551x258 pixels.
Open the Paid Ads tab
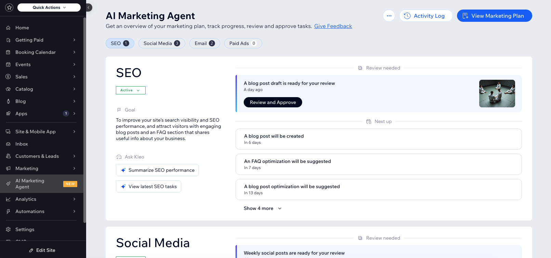point(243,43)
